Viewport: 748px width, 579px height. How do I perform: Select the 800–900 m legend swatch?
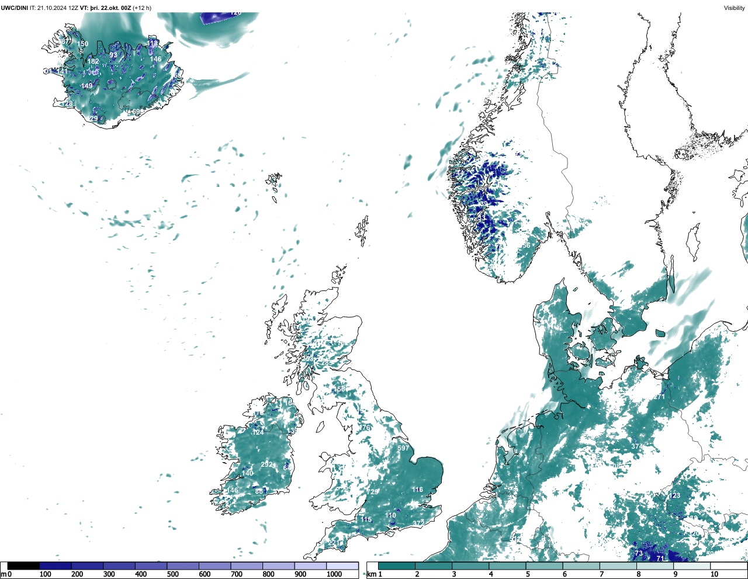click(x=279, y=566)
